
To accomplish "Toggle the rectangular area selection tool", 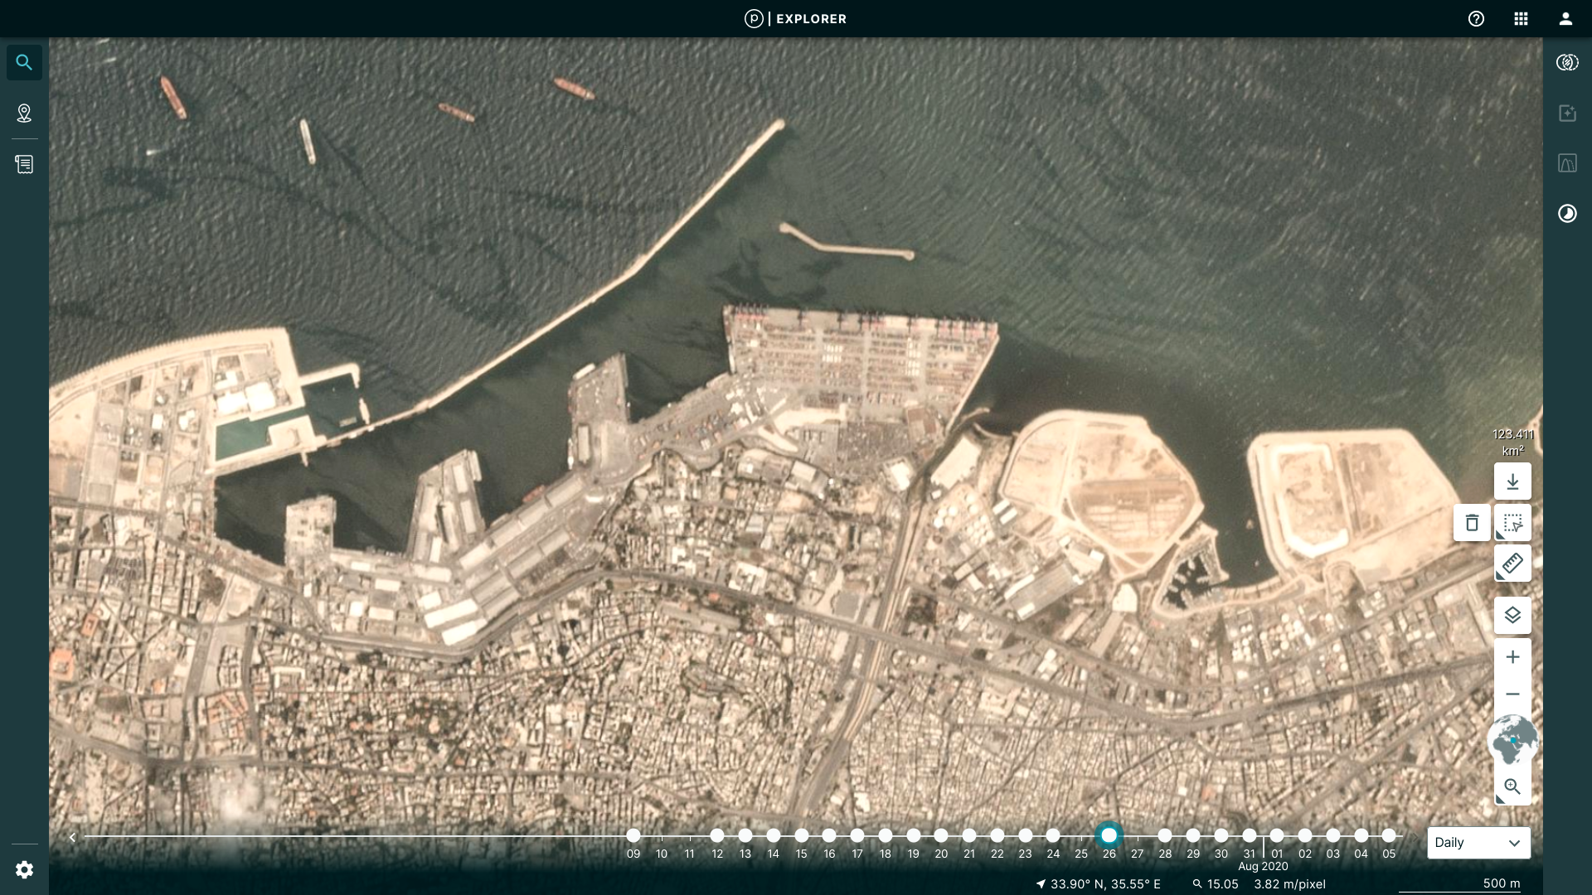I will [1514, 523].
